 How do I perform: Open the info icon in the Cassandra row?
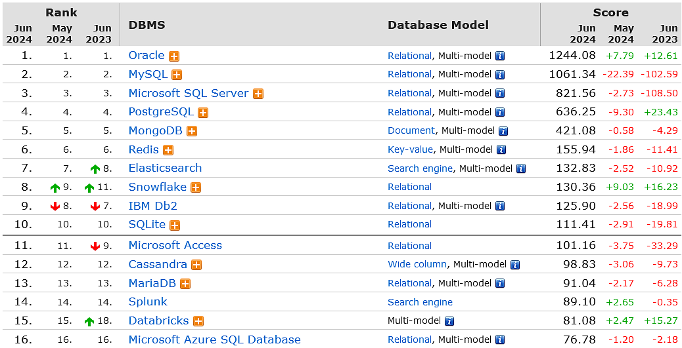tap(515, 265)
